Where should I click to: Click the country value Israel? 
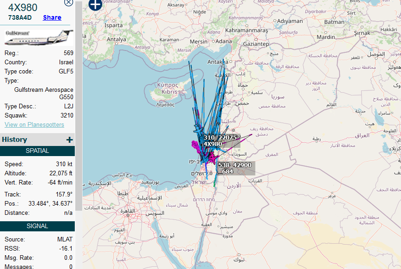[66, 62]
